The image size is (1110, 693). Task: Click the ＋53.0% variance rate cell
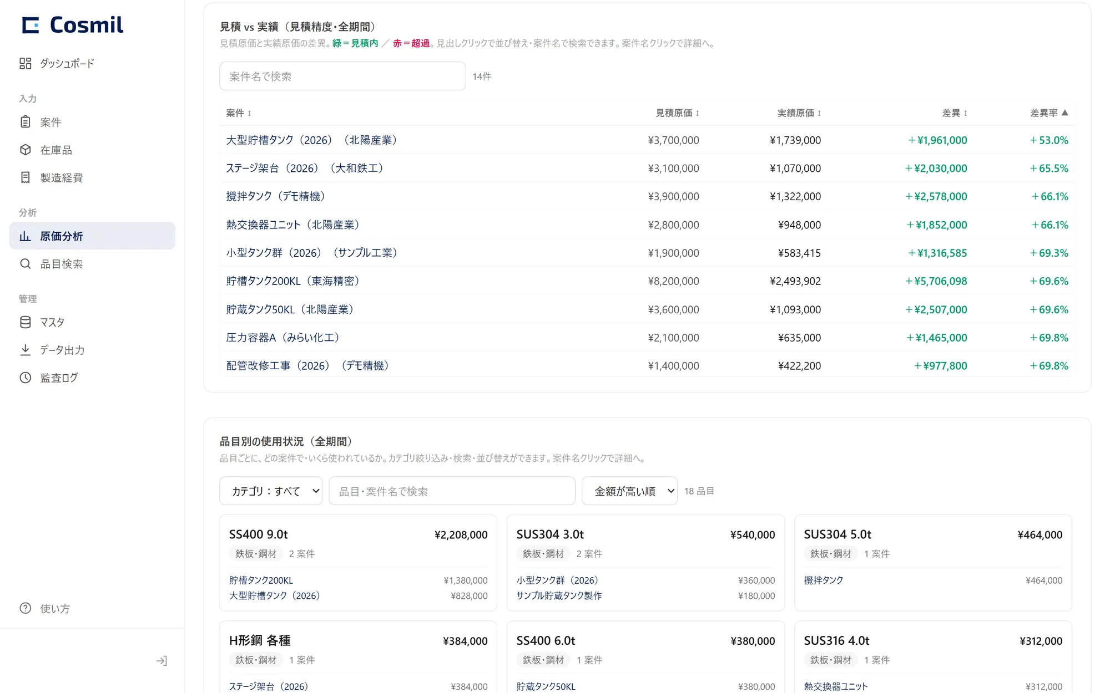1049,140
